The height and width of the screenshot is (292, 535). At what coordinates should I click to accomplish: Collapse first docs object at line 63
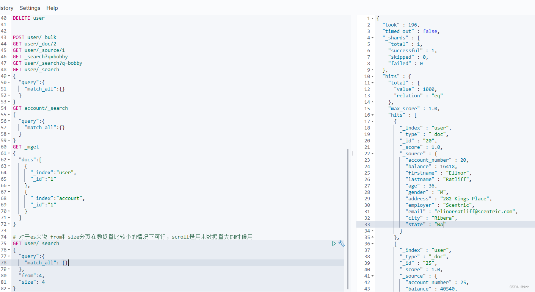coord(9,166)
